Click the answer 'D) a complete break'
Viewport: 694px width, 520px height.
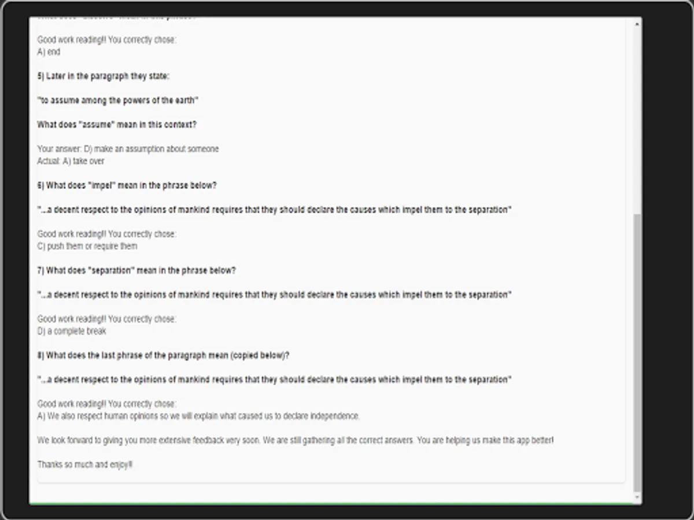click(72, 331)
